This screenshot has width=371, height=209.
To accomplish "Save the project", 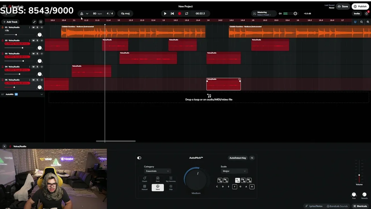I will (x=343, y=6).
